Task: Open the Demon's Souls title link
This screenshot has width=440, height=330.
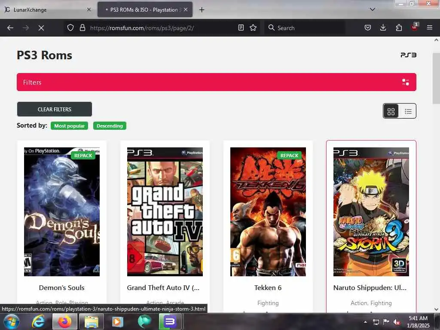Action: [62, 287]
